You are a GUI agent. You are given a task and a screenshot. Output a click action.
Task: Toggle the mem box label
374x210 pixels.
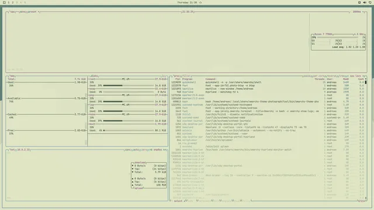click(12, 76)
